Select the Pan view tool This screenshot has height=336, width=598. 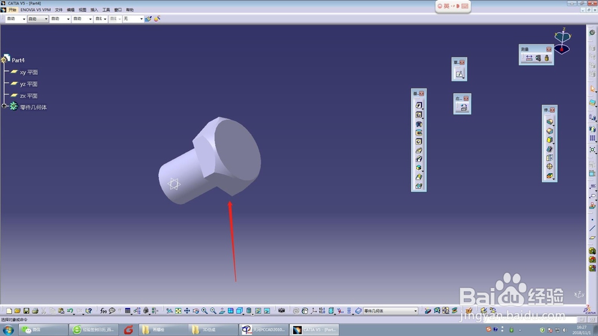187,311
